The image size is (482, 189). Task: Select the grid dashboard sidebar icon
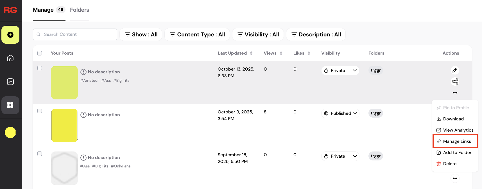pos(10,105)
